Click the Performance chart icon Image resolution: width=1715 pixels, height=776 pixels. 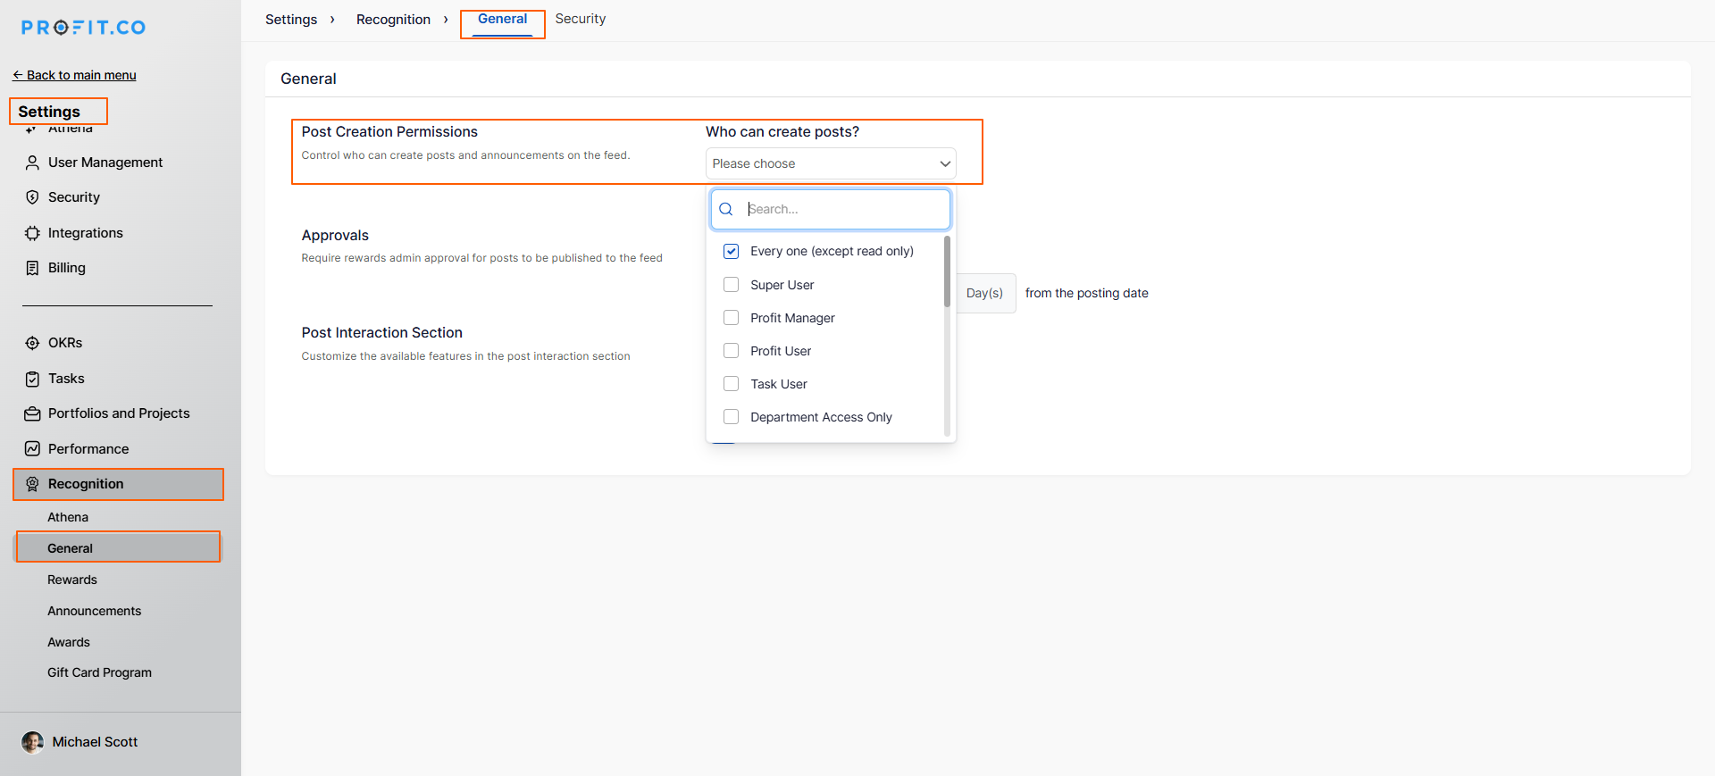(x=32, y=449)
